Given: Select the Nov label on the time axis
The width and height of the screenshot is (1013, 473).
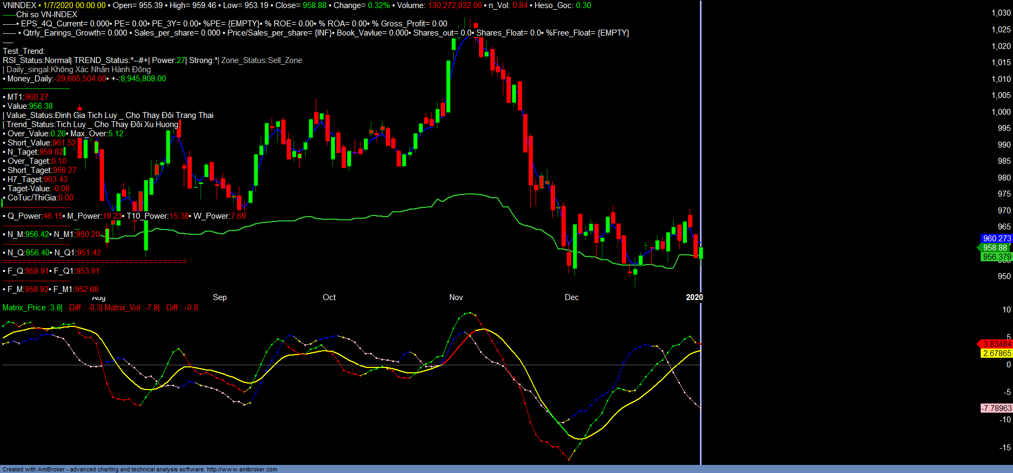Looking at the screenshot, I should (x=456, y=297).
